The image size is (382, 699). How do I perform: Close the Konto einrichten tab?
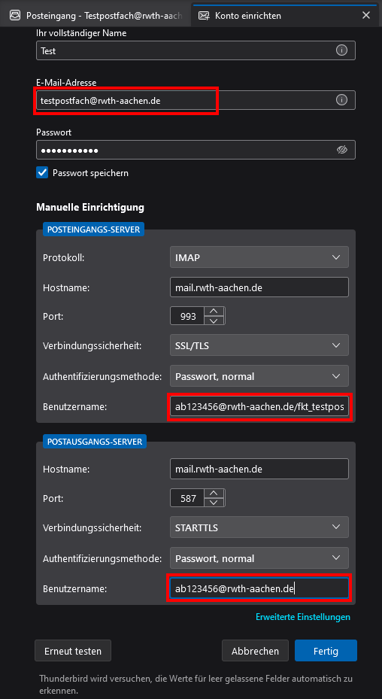tap(366, 15)
